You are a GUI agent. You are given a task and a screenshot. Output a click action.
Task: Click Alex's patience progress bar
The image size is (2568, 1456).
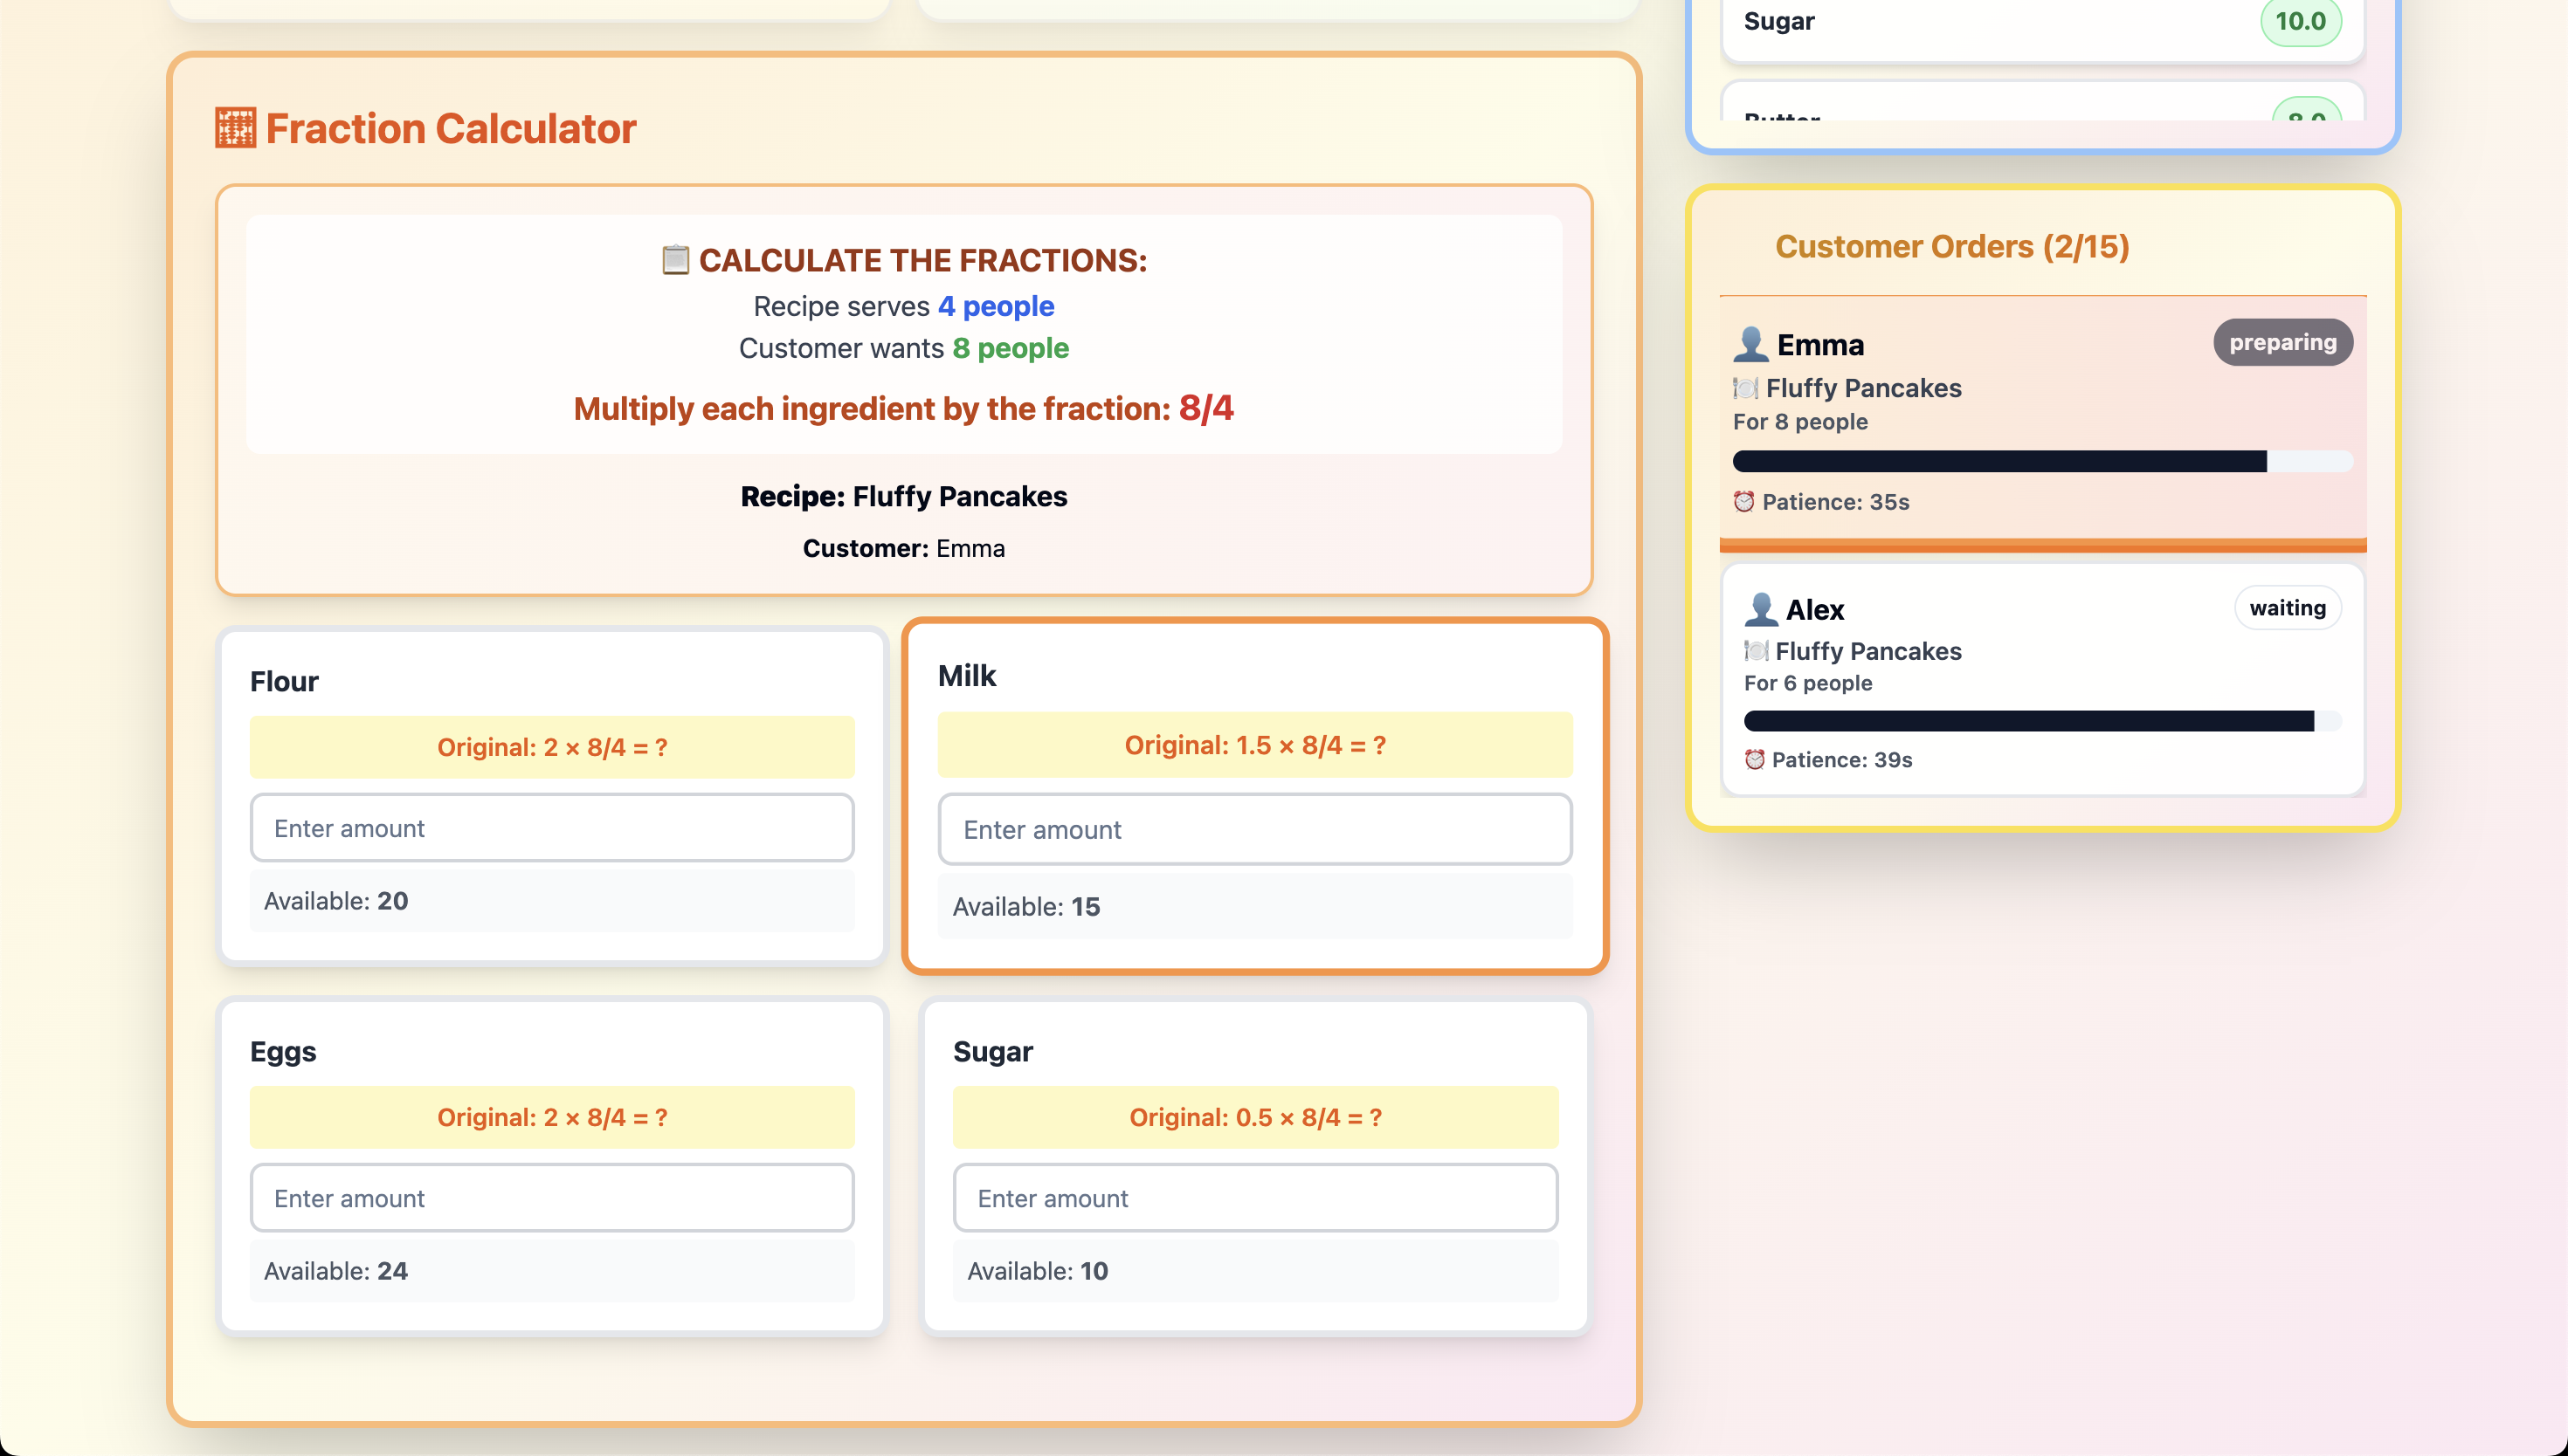click(2042, 721)
